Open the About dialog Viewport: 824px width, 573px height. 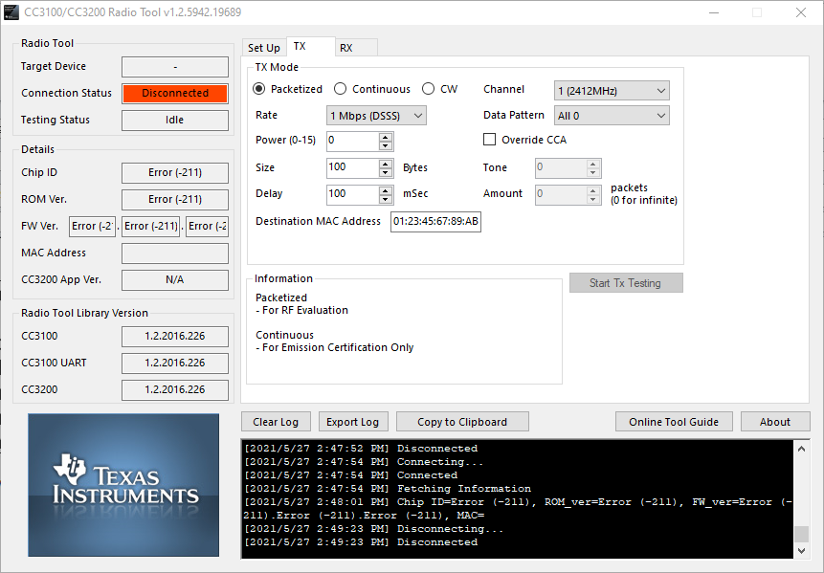coord(775,422)
